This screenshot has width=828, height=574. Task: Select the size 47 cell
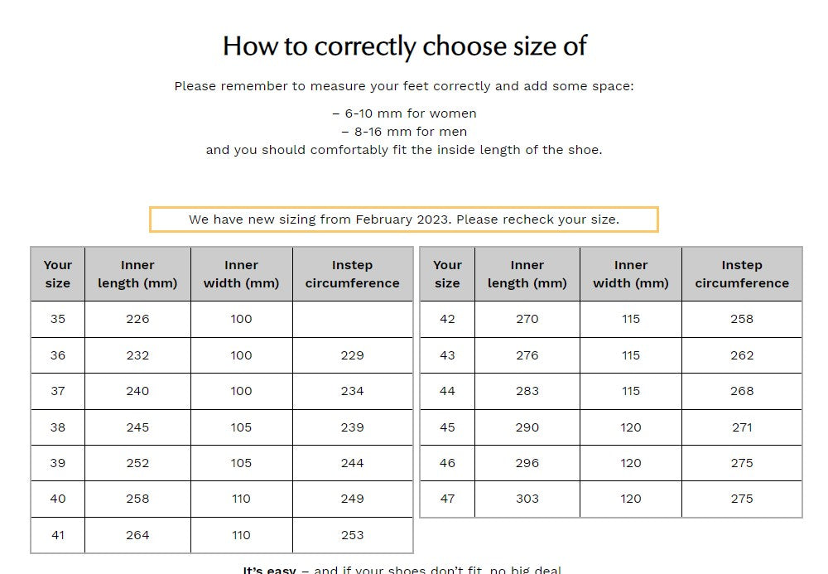click(x=447, y=499)
